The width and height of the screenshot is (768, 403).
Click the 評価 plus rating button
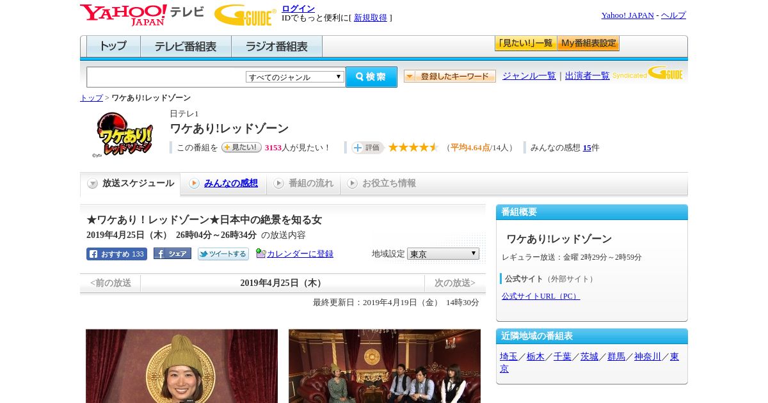pyautogui.click(x=367, y=148)
